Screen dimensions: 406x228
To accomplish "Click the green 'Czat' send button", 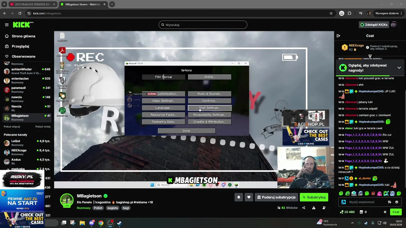I will pyautogui.click(x=396, y=212).
